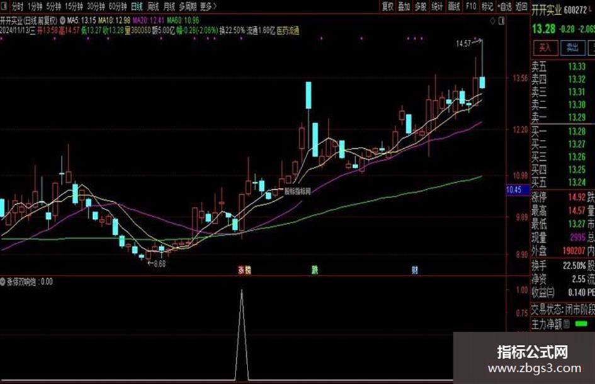Click the 买二 13.27 order row
This screenshot has height=384, width=595.
click(x=559, y=144)
